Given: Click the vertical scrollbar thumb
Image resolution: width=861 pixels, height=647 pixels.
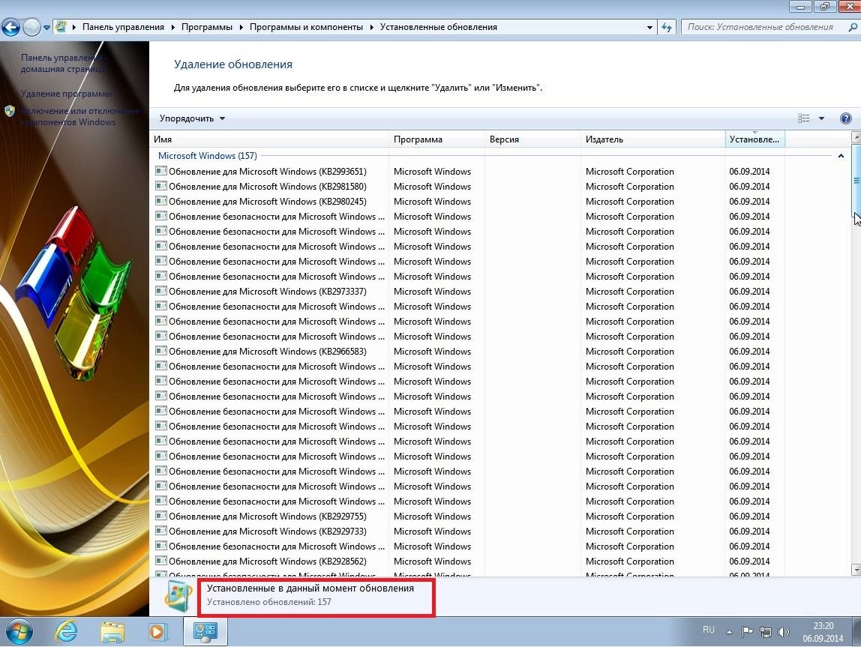Looking at the screenshot, I should pyautogui.click(x=856, y=180).
